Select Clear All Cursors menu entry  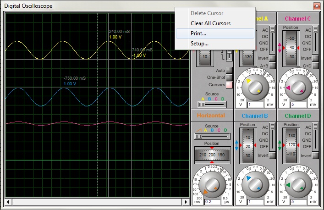[x=210, y=23]
